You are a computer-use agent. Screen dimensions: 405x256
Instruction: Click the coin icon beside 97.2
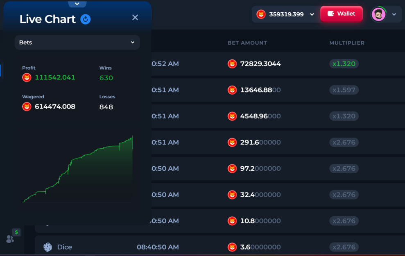pos(232,168)
